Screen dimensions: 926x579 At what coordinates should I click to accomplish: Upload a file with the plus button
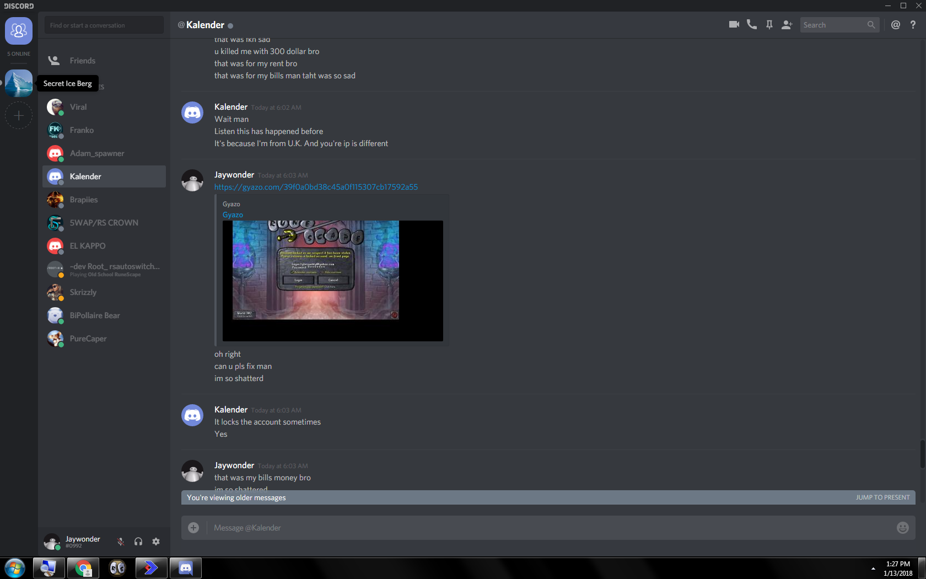[x=193, y=528]
